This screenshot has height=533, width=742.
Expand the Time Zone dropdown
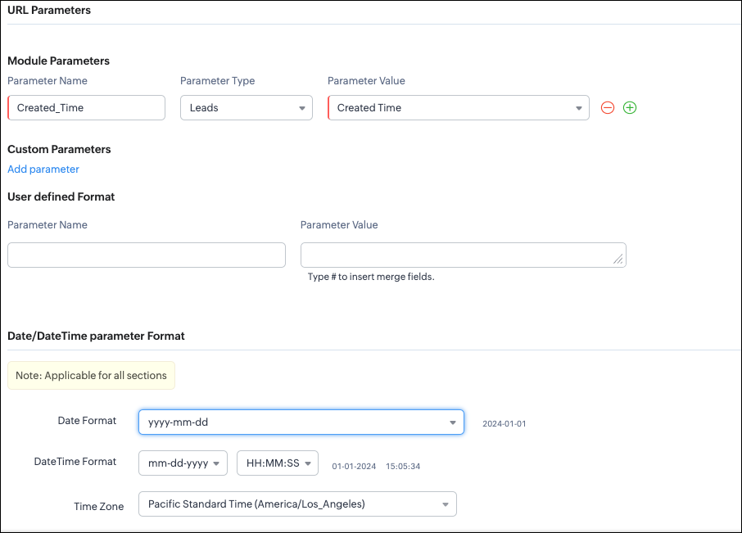297,504
